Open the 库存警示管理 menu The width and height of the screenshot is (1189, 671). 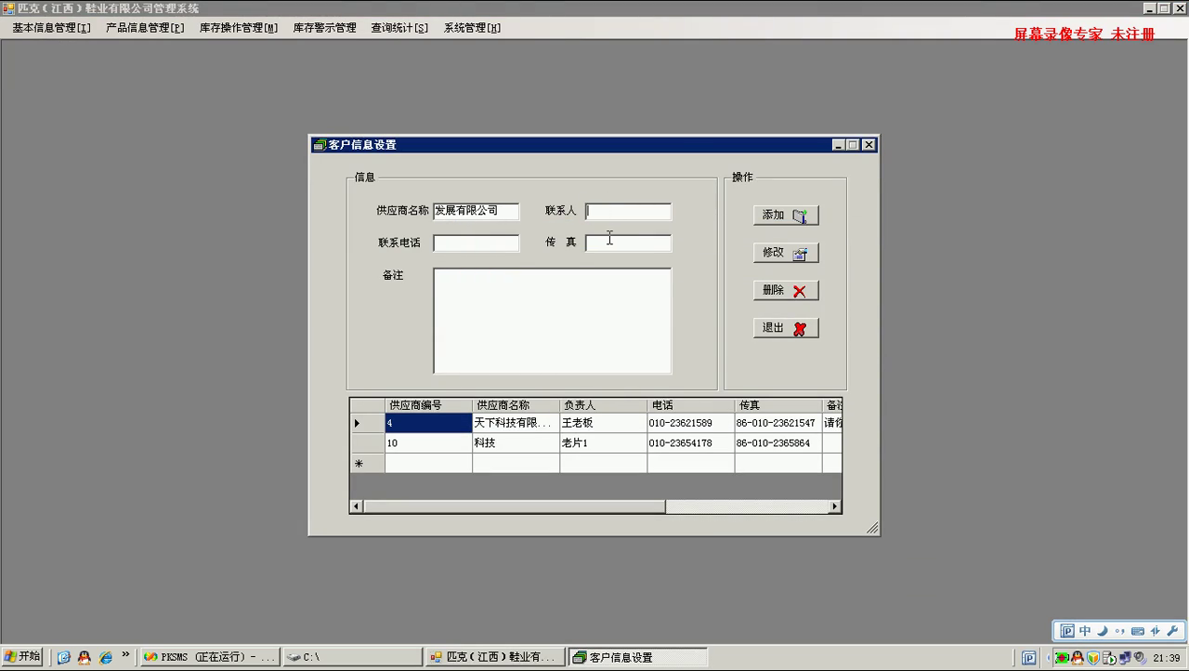tap(324, 28)
